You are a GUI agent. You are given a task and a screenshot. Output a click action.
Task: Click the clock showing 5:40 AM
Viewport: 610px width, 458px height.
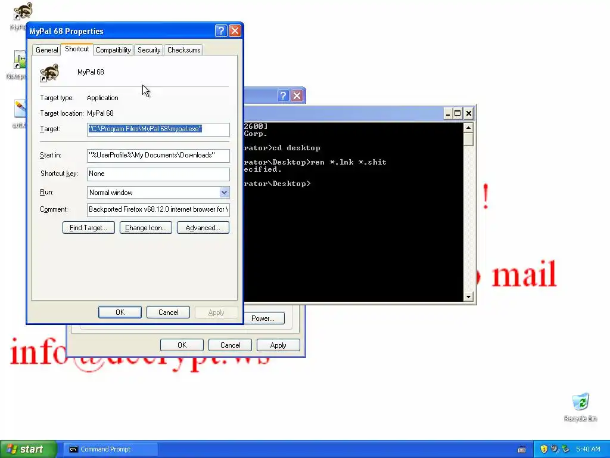point(588,449)
